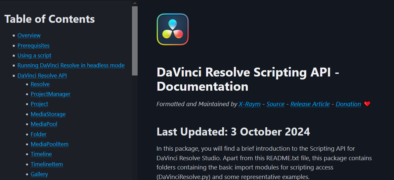Select DaVinci Resolve API in contents
Screen dimensions: 394x180
pyautogui.click(x=42, y=75)
